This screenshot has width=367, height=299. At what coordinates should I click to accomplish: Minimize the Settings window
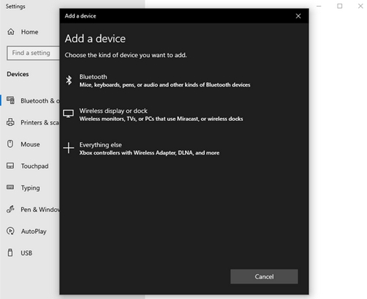coord(319,6)
